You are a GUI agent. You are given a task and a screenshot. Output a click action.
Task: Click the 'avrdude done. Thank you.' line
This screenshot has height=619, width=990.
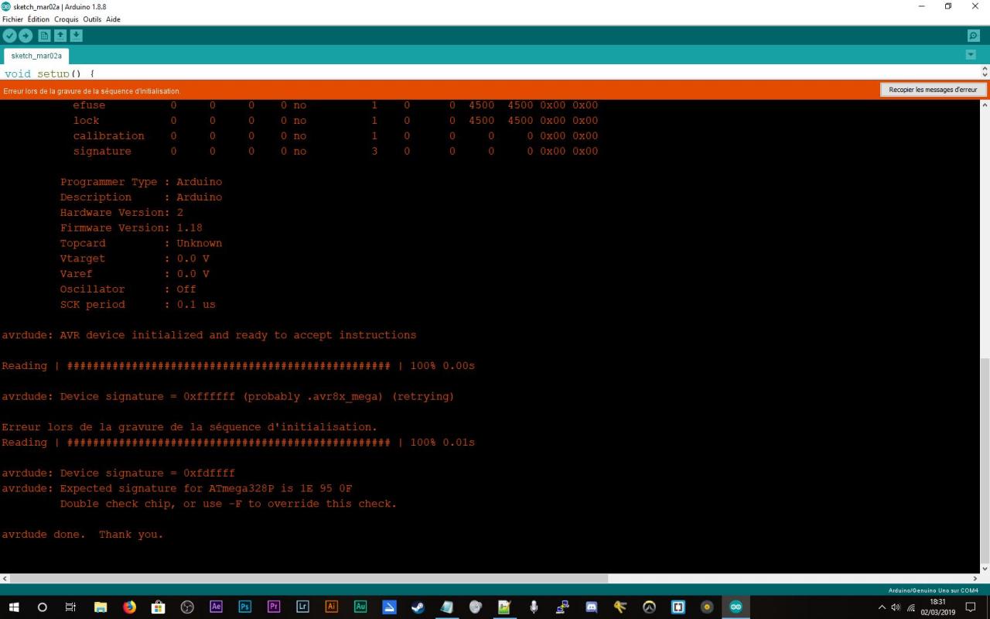coord(83,535)
